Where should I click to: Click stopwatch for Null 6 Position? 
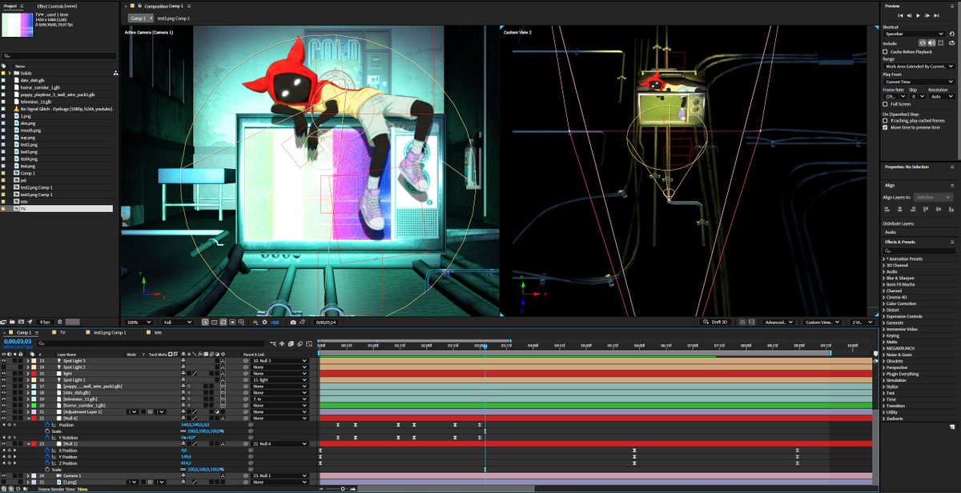tap(47, 425)
